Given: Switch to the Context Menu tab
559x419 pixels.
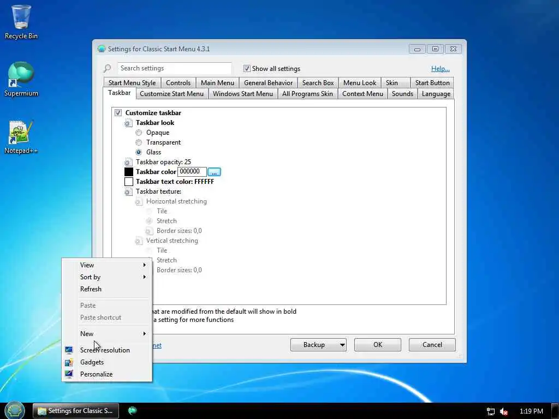Looking at the screenshot, I should (x=362, y=94).
